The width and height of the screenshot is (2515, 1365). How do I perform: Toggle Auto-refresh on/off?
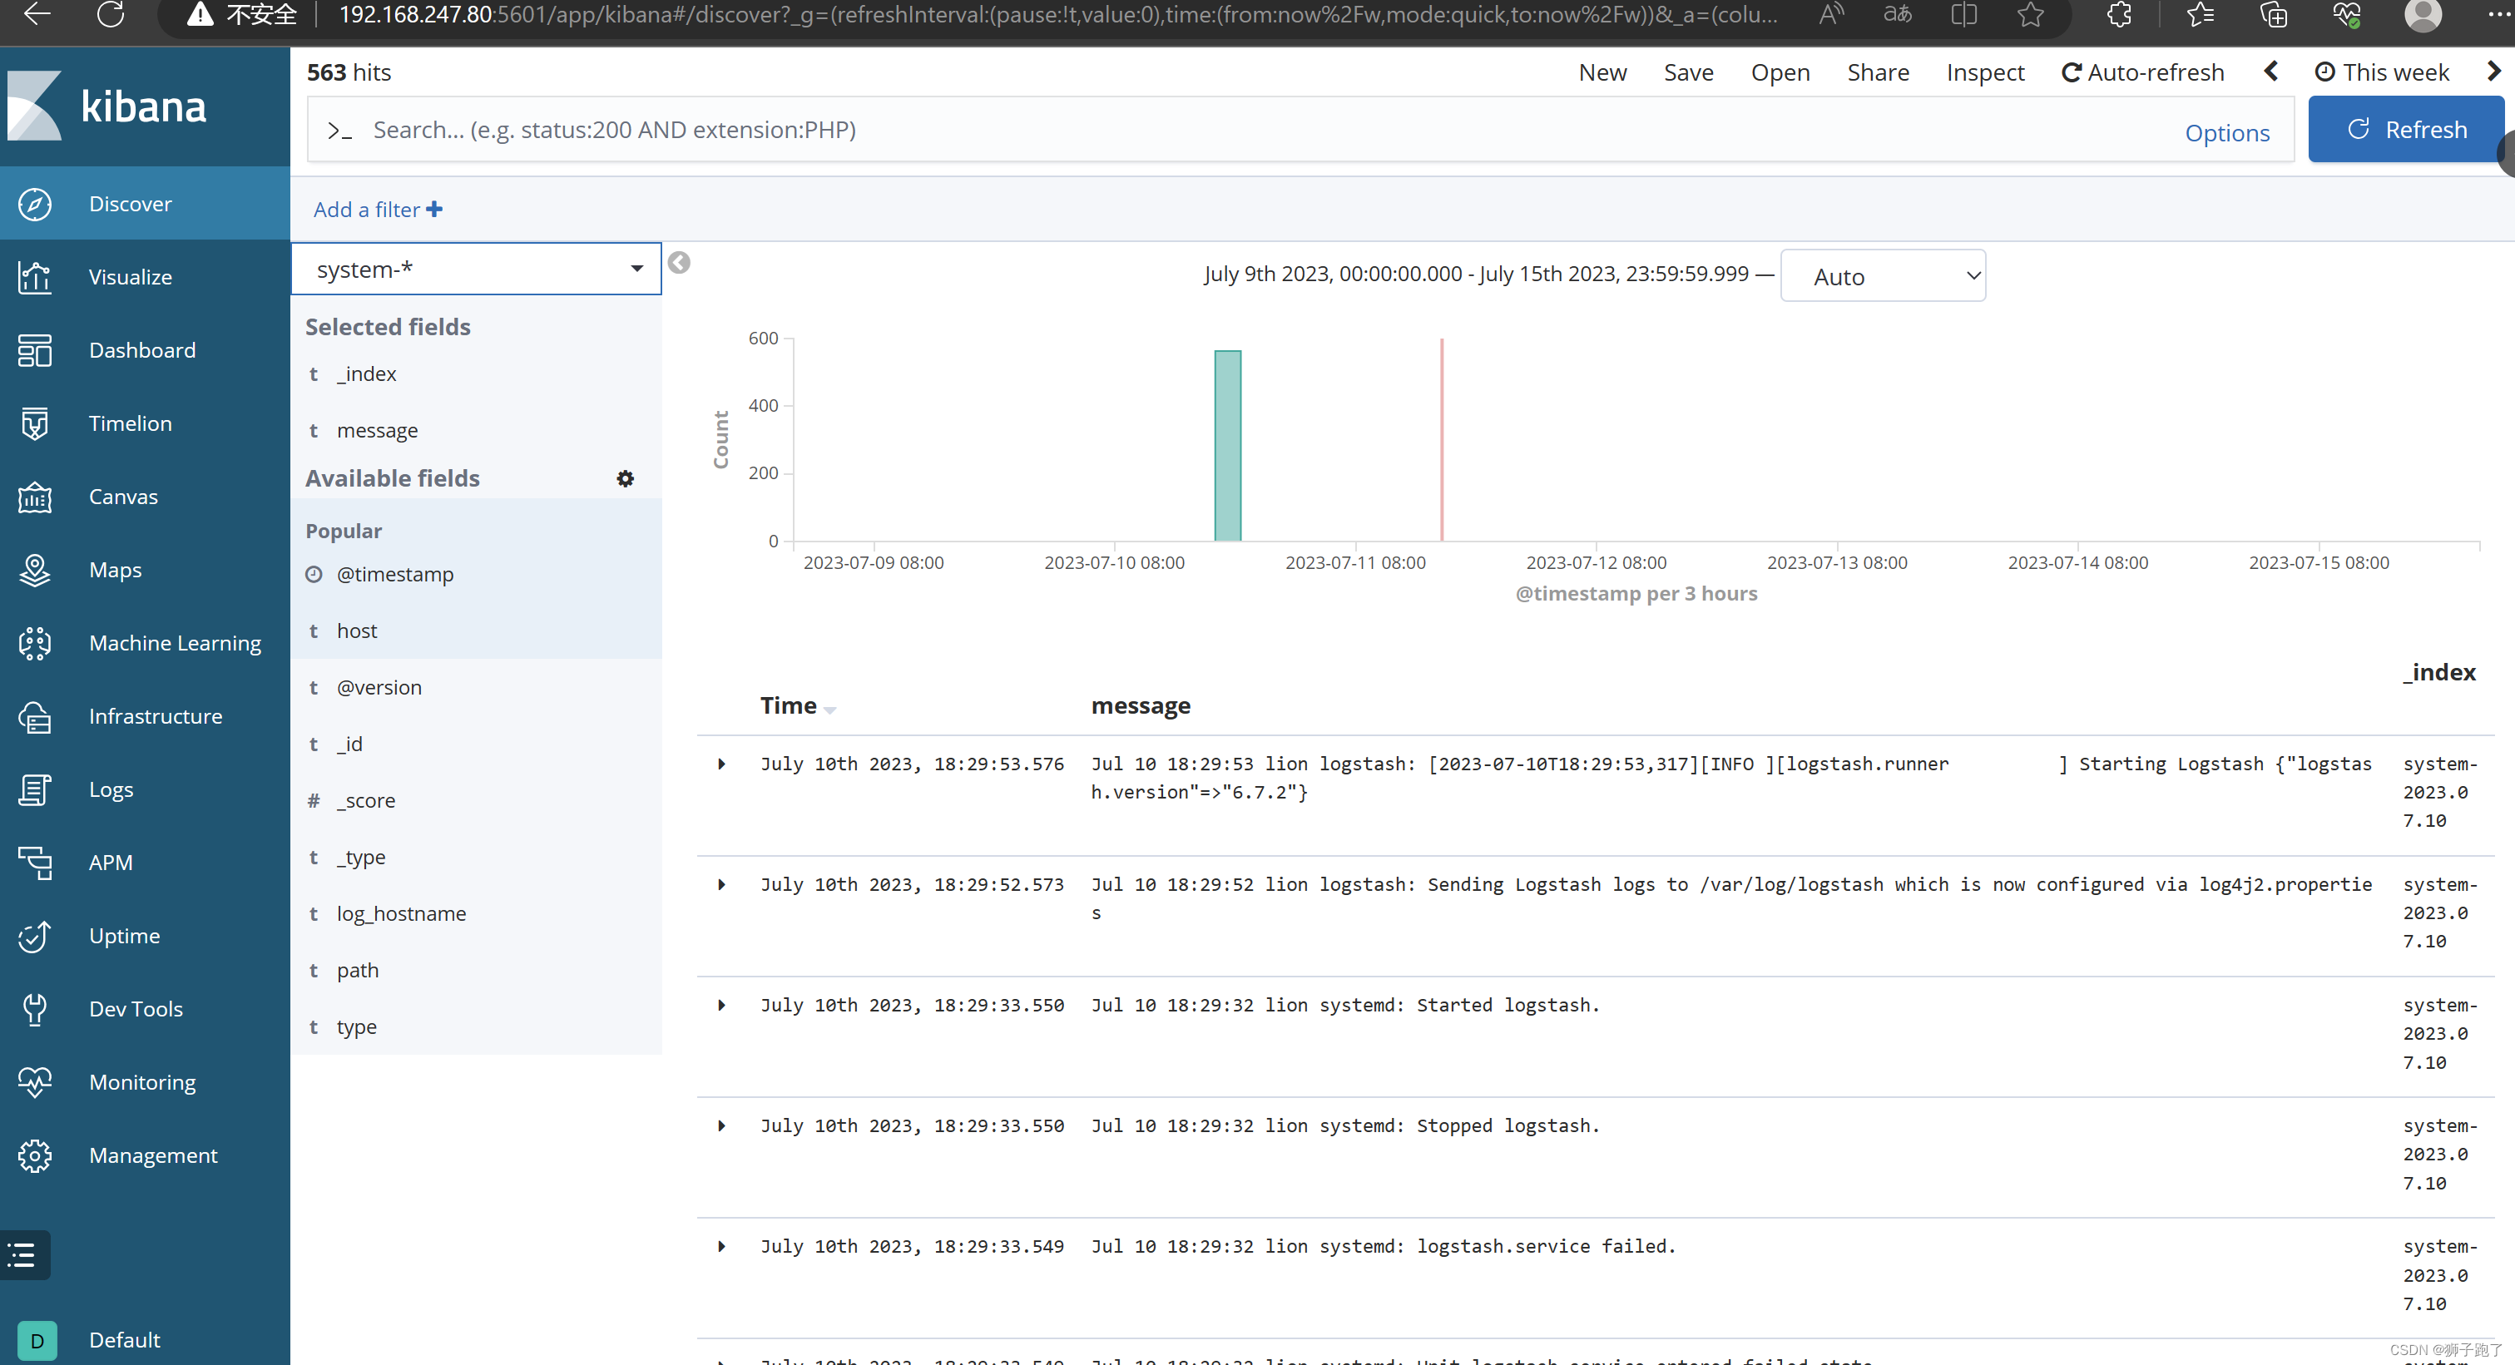pyautogui.click(x=2138, y=71)
